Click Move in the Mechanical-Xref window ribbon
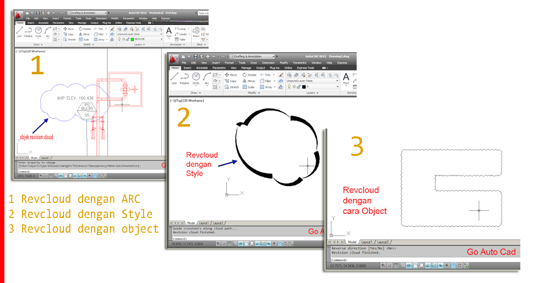The height and width of the screenshot is (283, 534). (x=68, y=29)
